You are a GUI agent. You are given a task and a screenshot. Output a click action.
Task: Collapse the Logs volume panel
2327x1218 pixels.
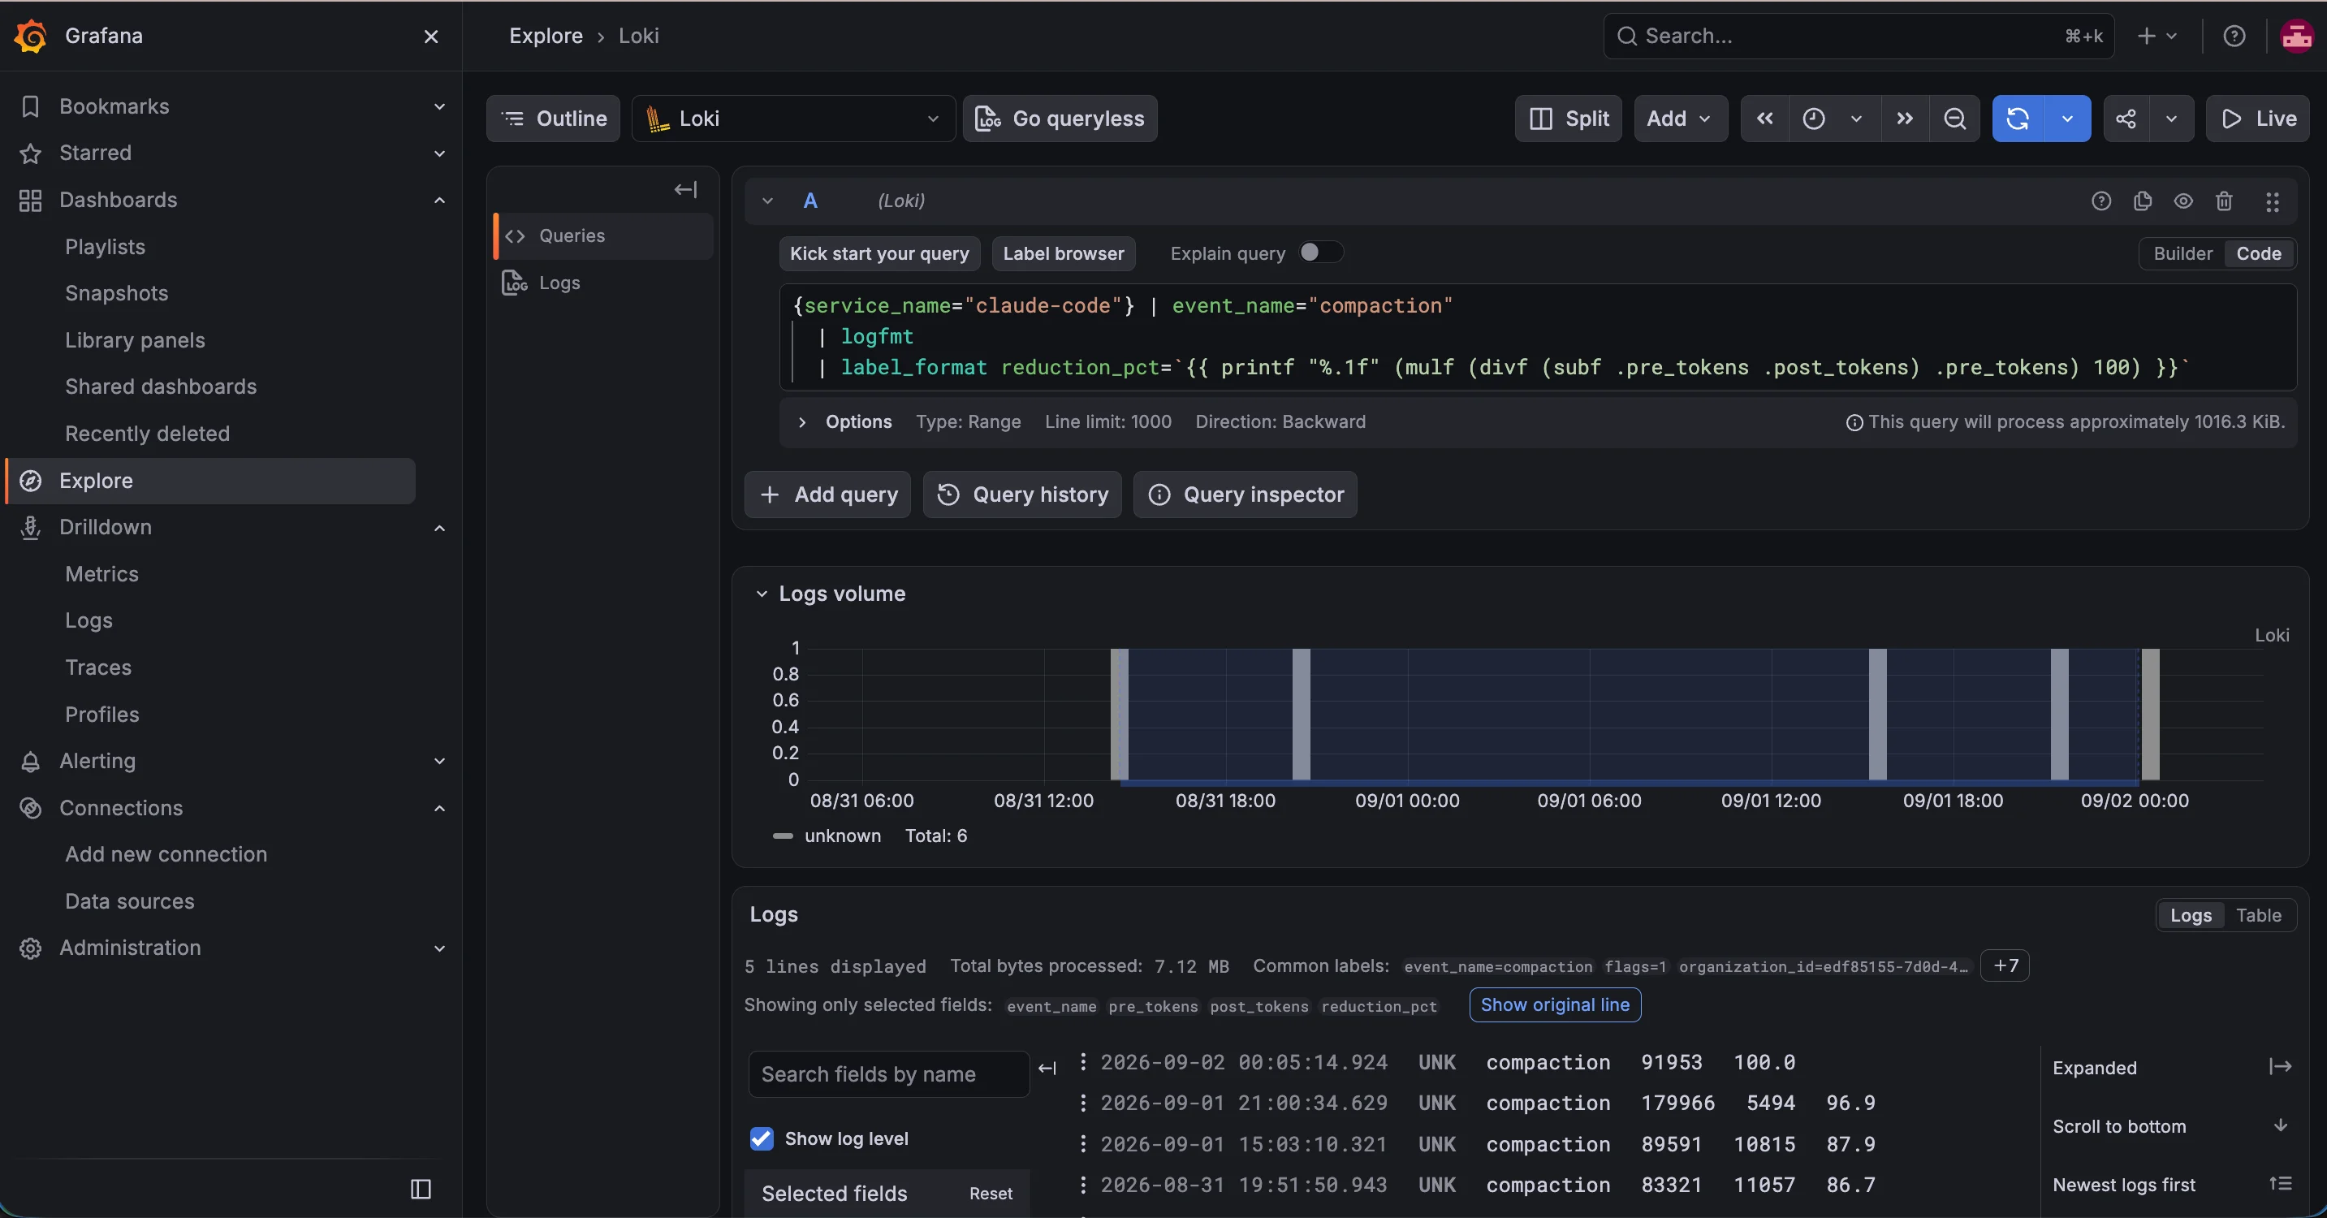coord(762,594)
